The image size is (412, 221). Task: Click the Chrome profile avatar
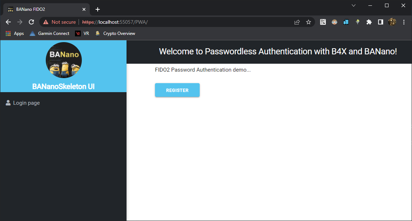[x=392, y=22]
